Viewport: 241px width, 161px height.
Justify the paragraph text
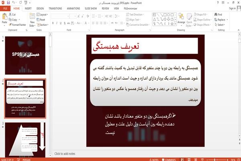pyautogui.click(x=105, y=23)
